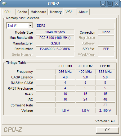Click CAS# Latency 4.0 under JEDEC #1
Image resolution: width=121 pixels, height=136 pixels.
(x=65, y=77)
